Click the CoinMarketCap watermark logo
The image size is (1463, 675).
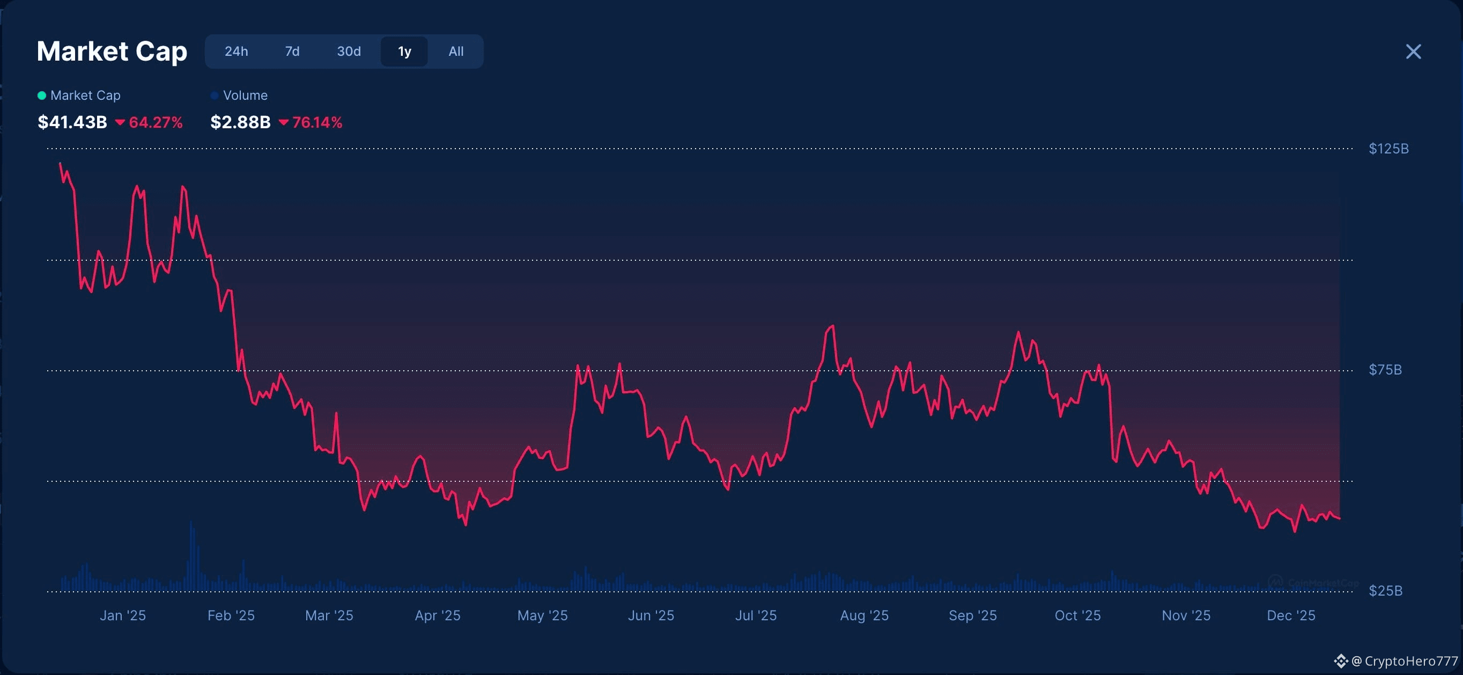click(x=1276, y=582)
